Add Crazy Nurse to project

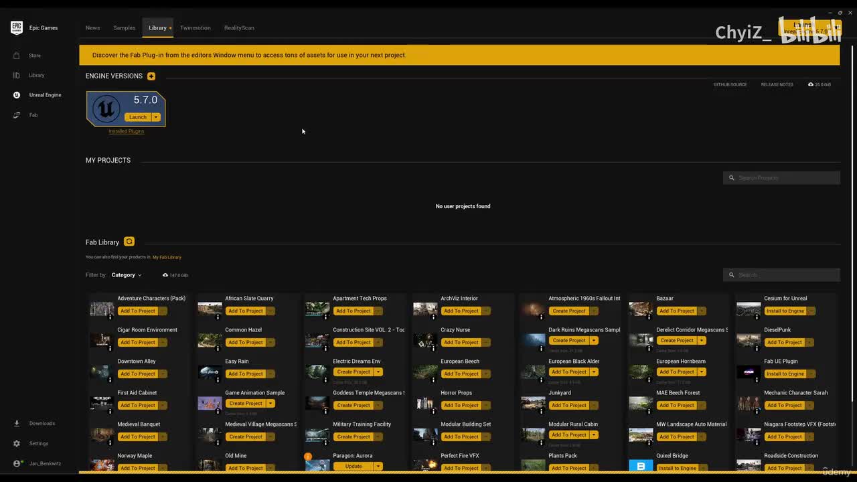tap(461, 343)
